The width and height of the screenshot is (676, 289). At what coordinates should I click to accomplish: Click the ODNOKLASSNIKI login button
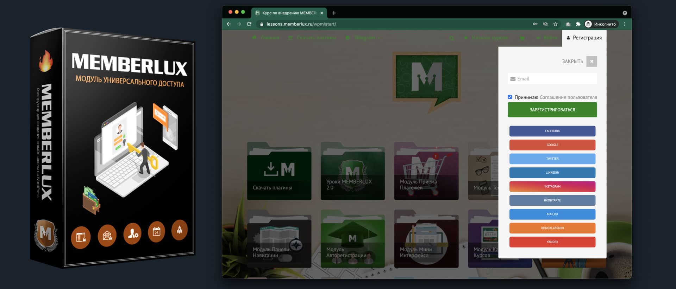tap(552, 228)
